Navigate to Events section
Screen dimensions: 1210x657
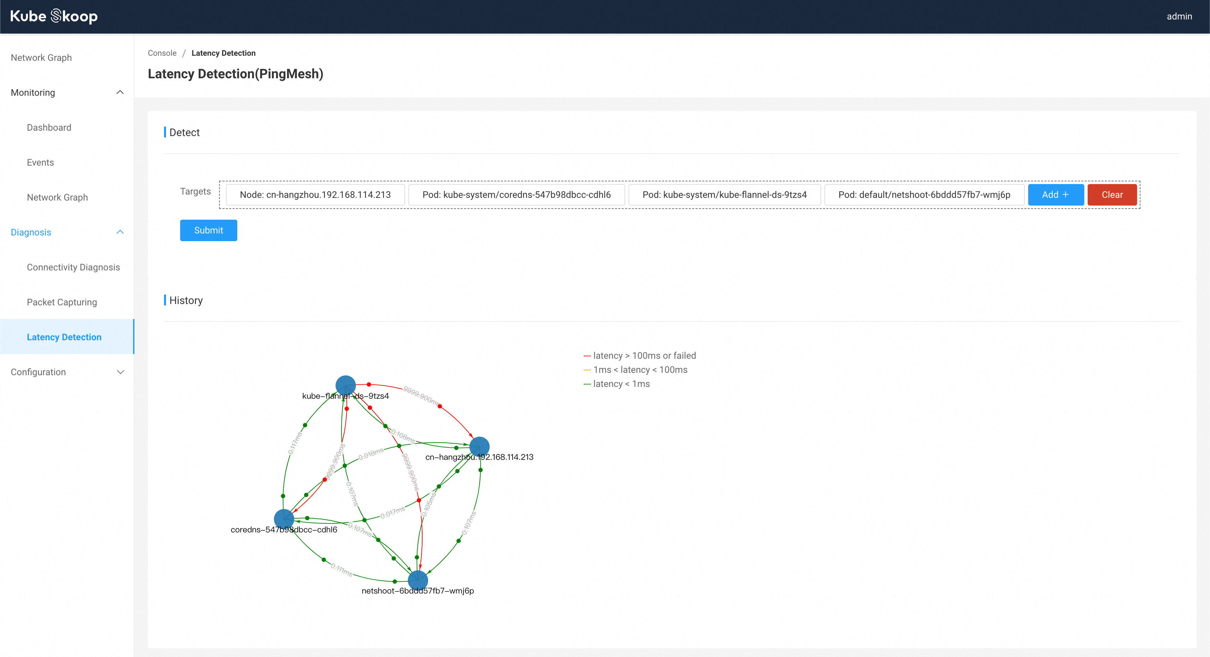(40, 162)
